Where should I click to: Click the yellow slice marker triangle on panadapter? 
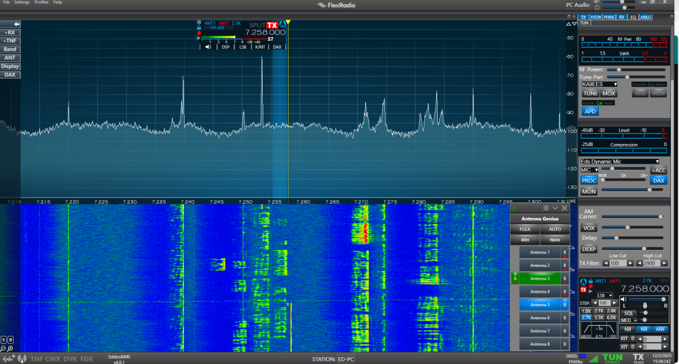coord(288,22)
